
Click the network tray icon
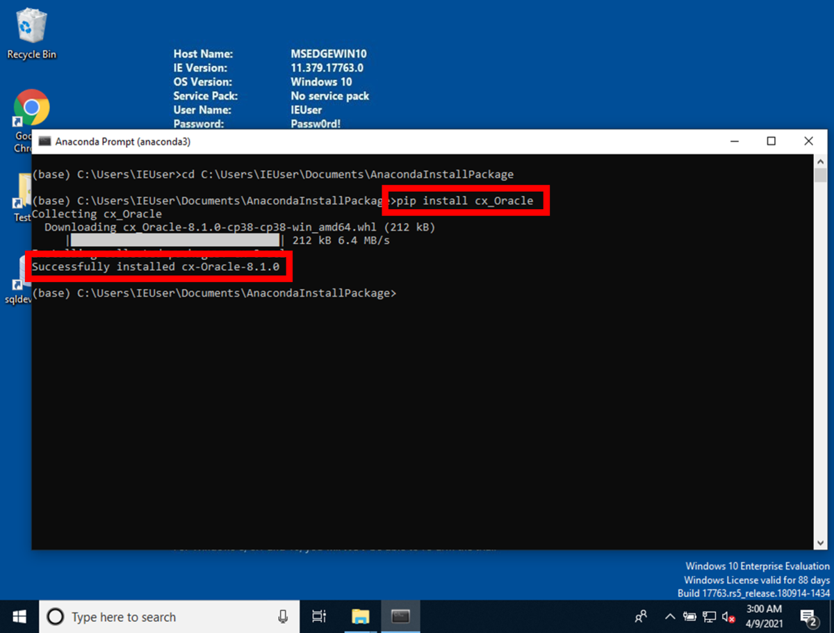pos(709,616)
